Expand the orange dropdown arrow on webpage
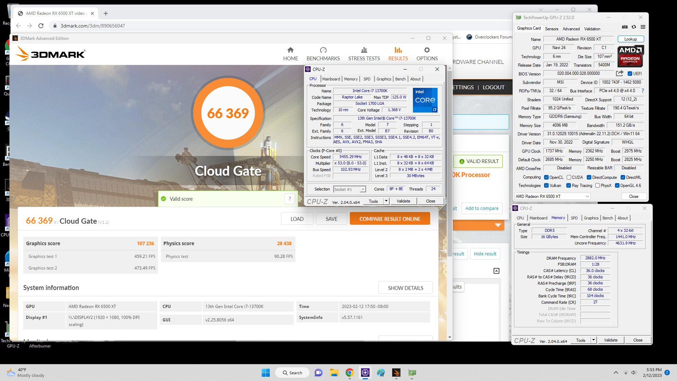677x381 pixels. pyautogui.click(x=498, y=225)
